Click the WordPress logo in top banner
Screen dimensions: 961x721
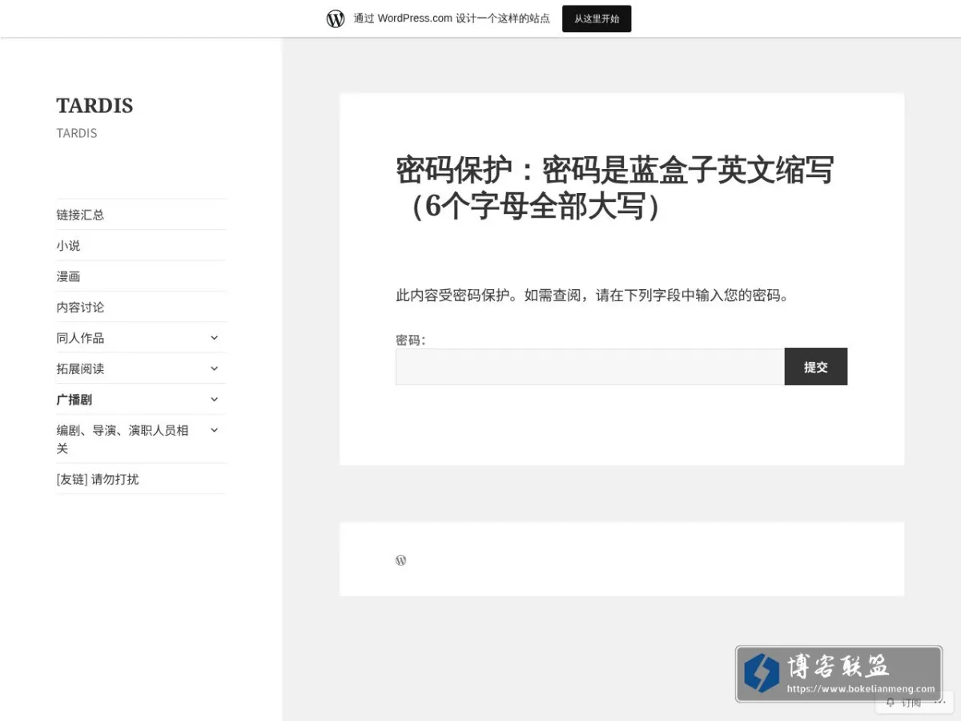[336, 18]
